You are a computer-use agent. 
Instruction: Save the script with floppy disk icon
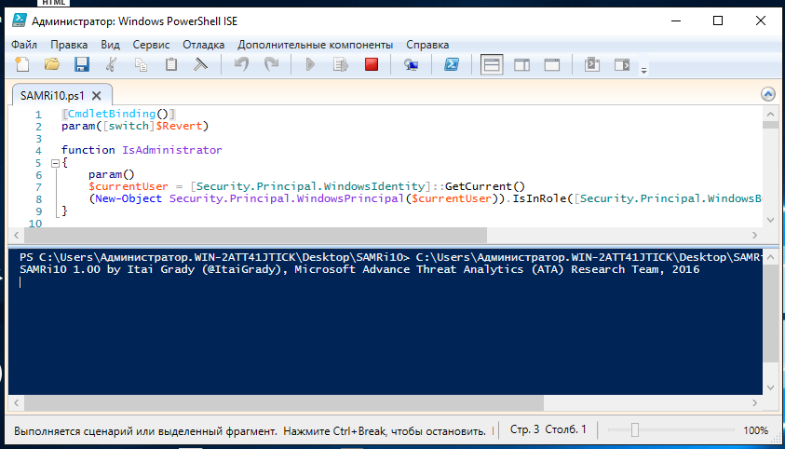click(x=82, y=64)
